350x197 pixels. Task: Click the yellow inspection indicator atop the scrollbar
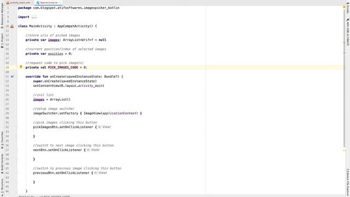(344, 7)
